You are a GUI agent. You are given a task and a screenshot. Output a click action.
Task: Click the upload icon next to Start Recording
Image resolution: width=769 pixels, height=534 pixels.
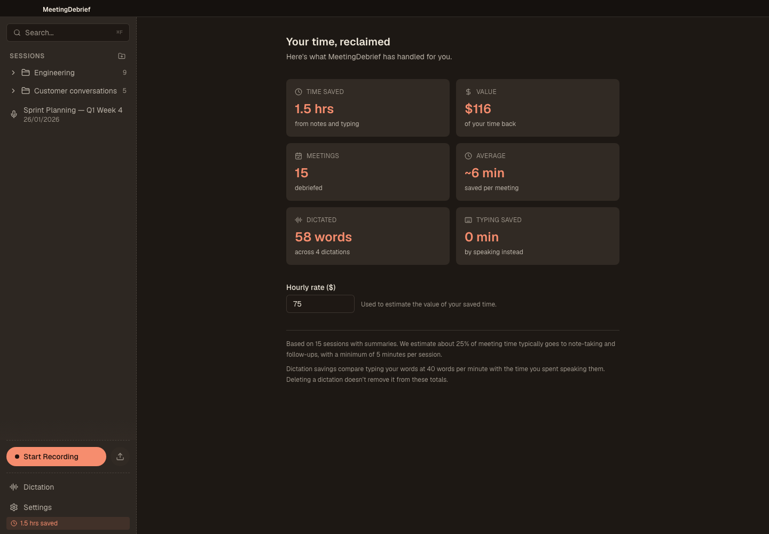coord(120,457)
